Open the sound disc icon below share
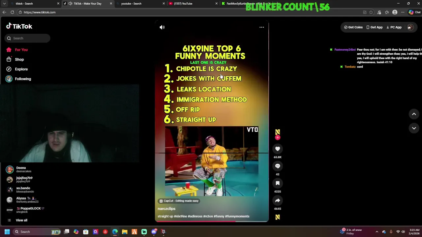This screenshot has width=422, height=237. 278,217
